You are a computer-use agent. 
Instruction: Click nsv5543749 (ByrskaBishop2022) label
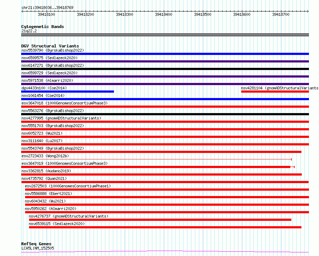pos(53,148)
